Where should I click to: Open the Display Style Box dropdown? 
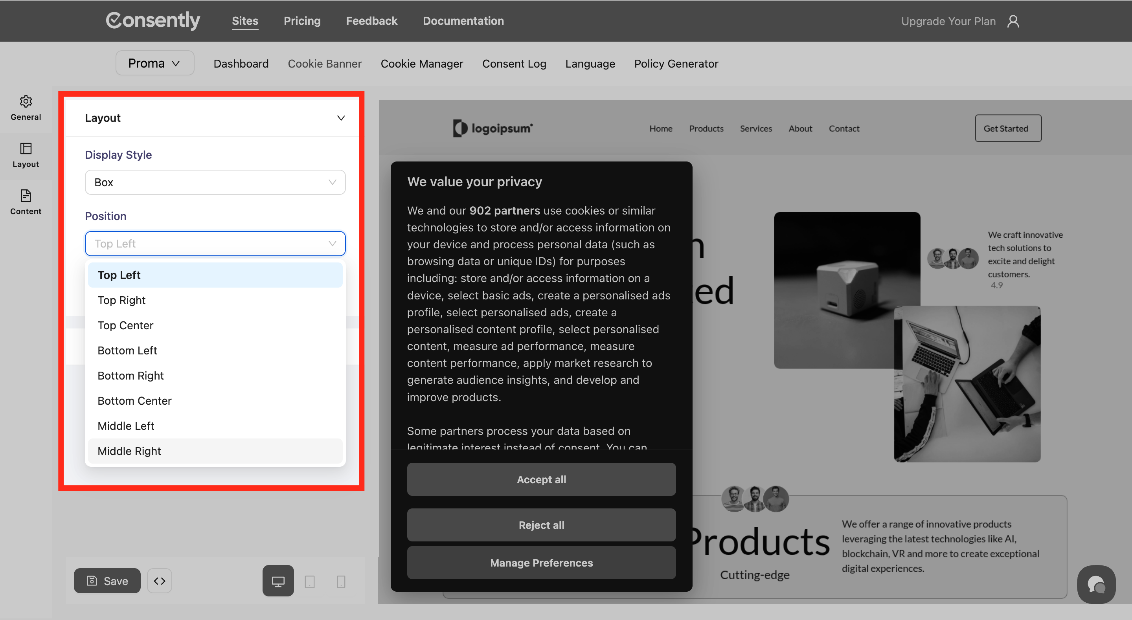pyautogui.click(x=215, y=182)
